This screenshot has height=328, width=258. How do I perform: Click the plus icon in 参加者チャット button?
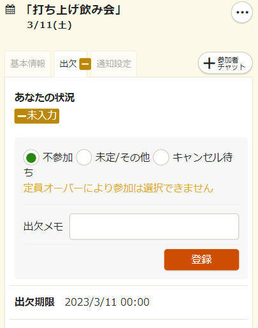[x=209, y=63]
